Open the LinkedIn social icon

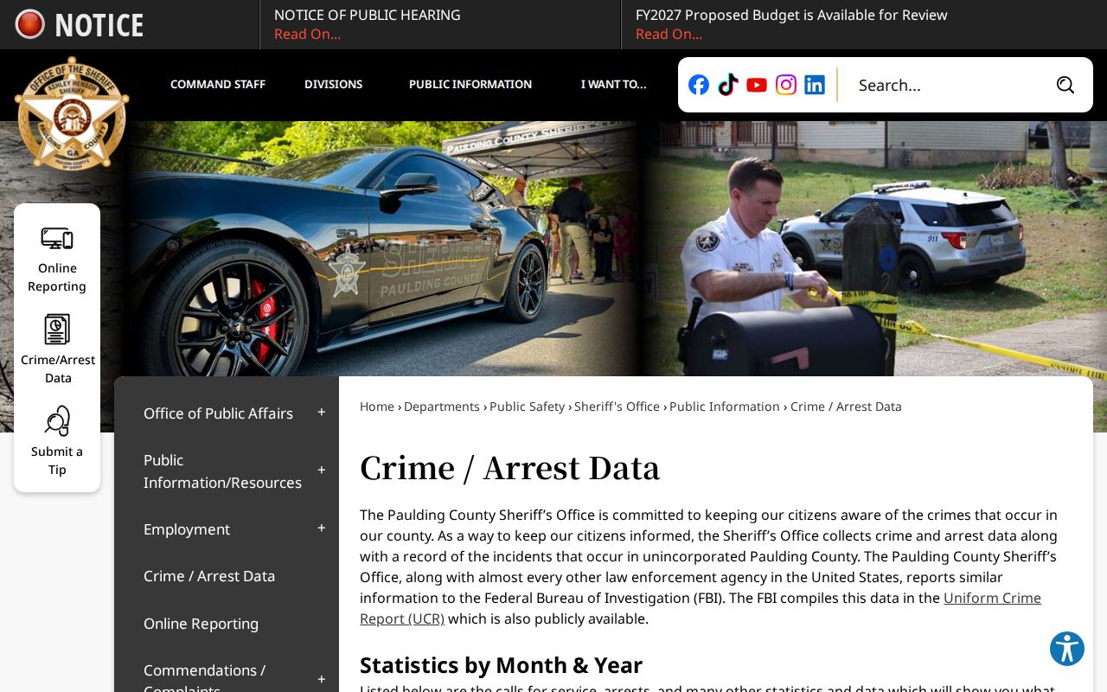click(815, 85)
